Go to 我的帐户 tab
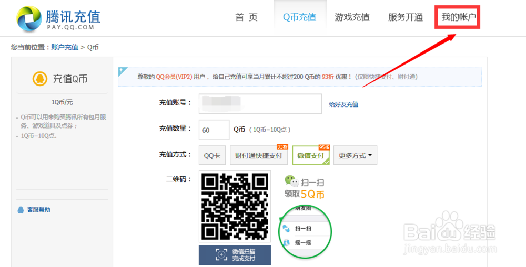 point(458,17)
